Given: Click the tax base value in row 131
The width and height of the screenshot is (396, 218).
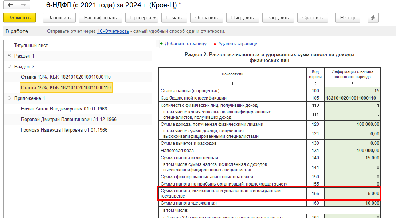Looking at the screenshot, I should (x=352, y=151).
